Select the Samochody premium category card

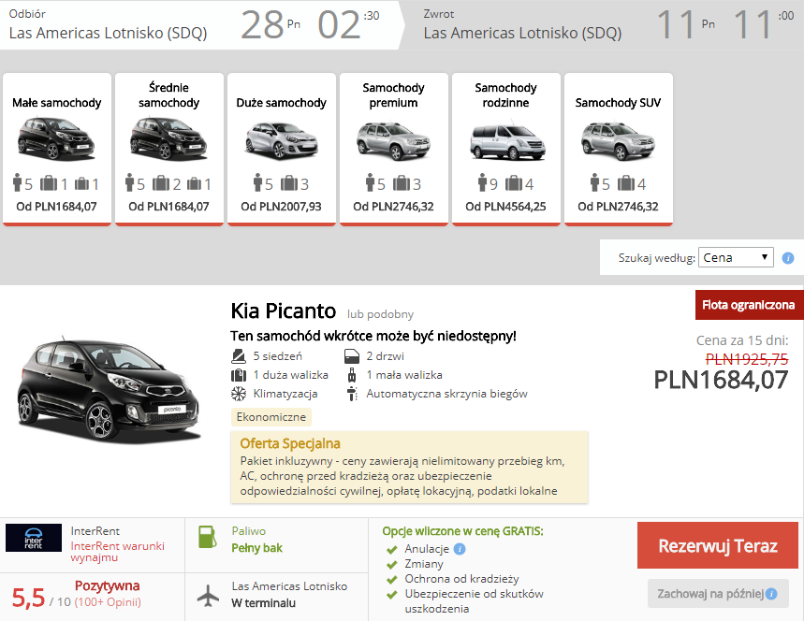pos(394,149)
